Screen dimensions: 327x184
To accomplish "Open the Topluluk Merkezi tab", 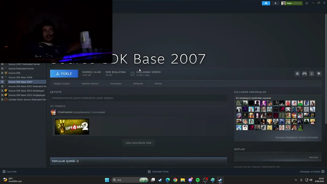I will pyautogui.click(x=90, y=84).
